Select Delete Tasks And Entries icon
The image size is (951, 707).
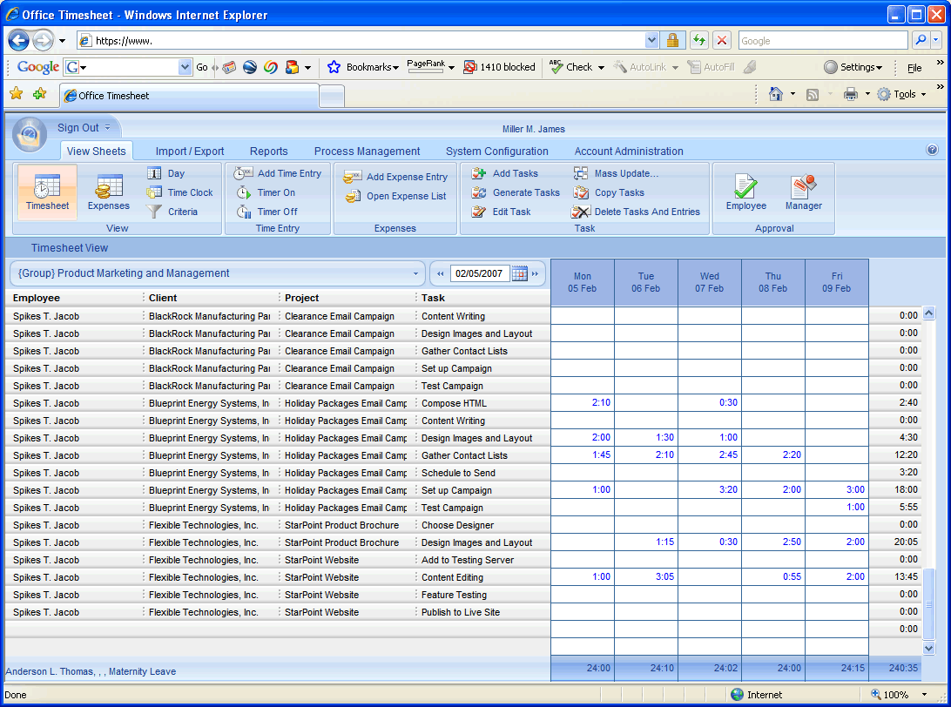tap(581, 212)
